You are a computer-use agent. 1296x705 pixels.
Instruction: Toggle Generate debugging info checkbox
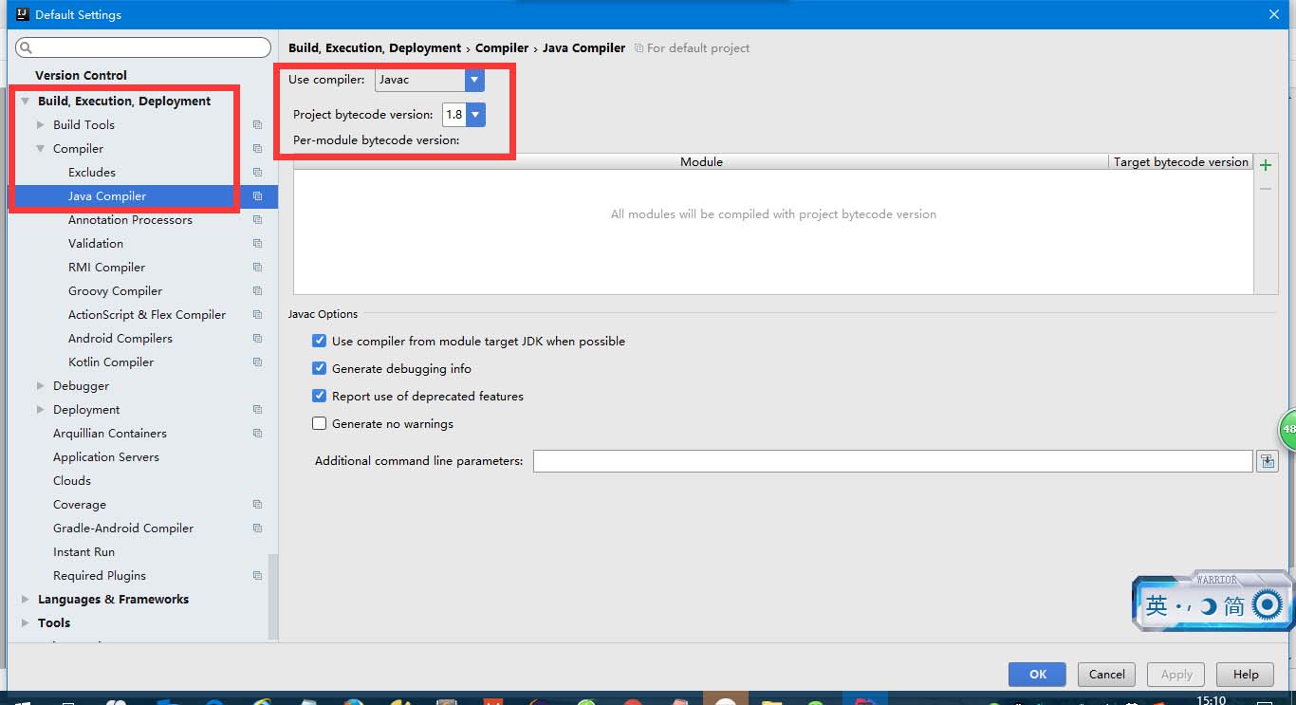(320, 368)
